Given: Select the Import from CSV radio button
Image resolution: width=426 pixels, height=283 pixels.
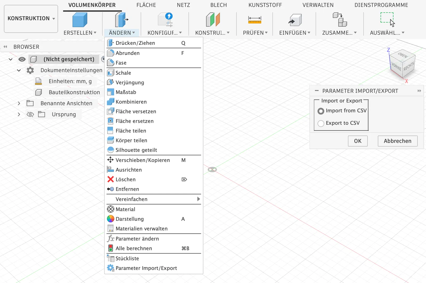Looking at the screenshot, I should 321,111.
